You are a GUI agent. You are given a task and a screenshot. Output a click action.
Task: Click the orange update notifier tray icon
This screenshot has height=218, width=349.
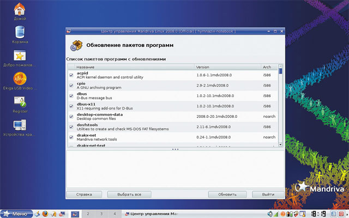tap(283, 214)
